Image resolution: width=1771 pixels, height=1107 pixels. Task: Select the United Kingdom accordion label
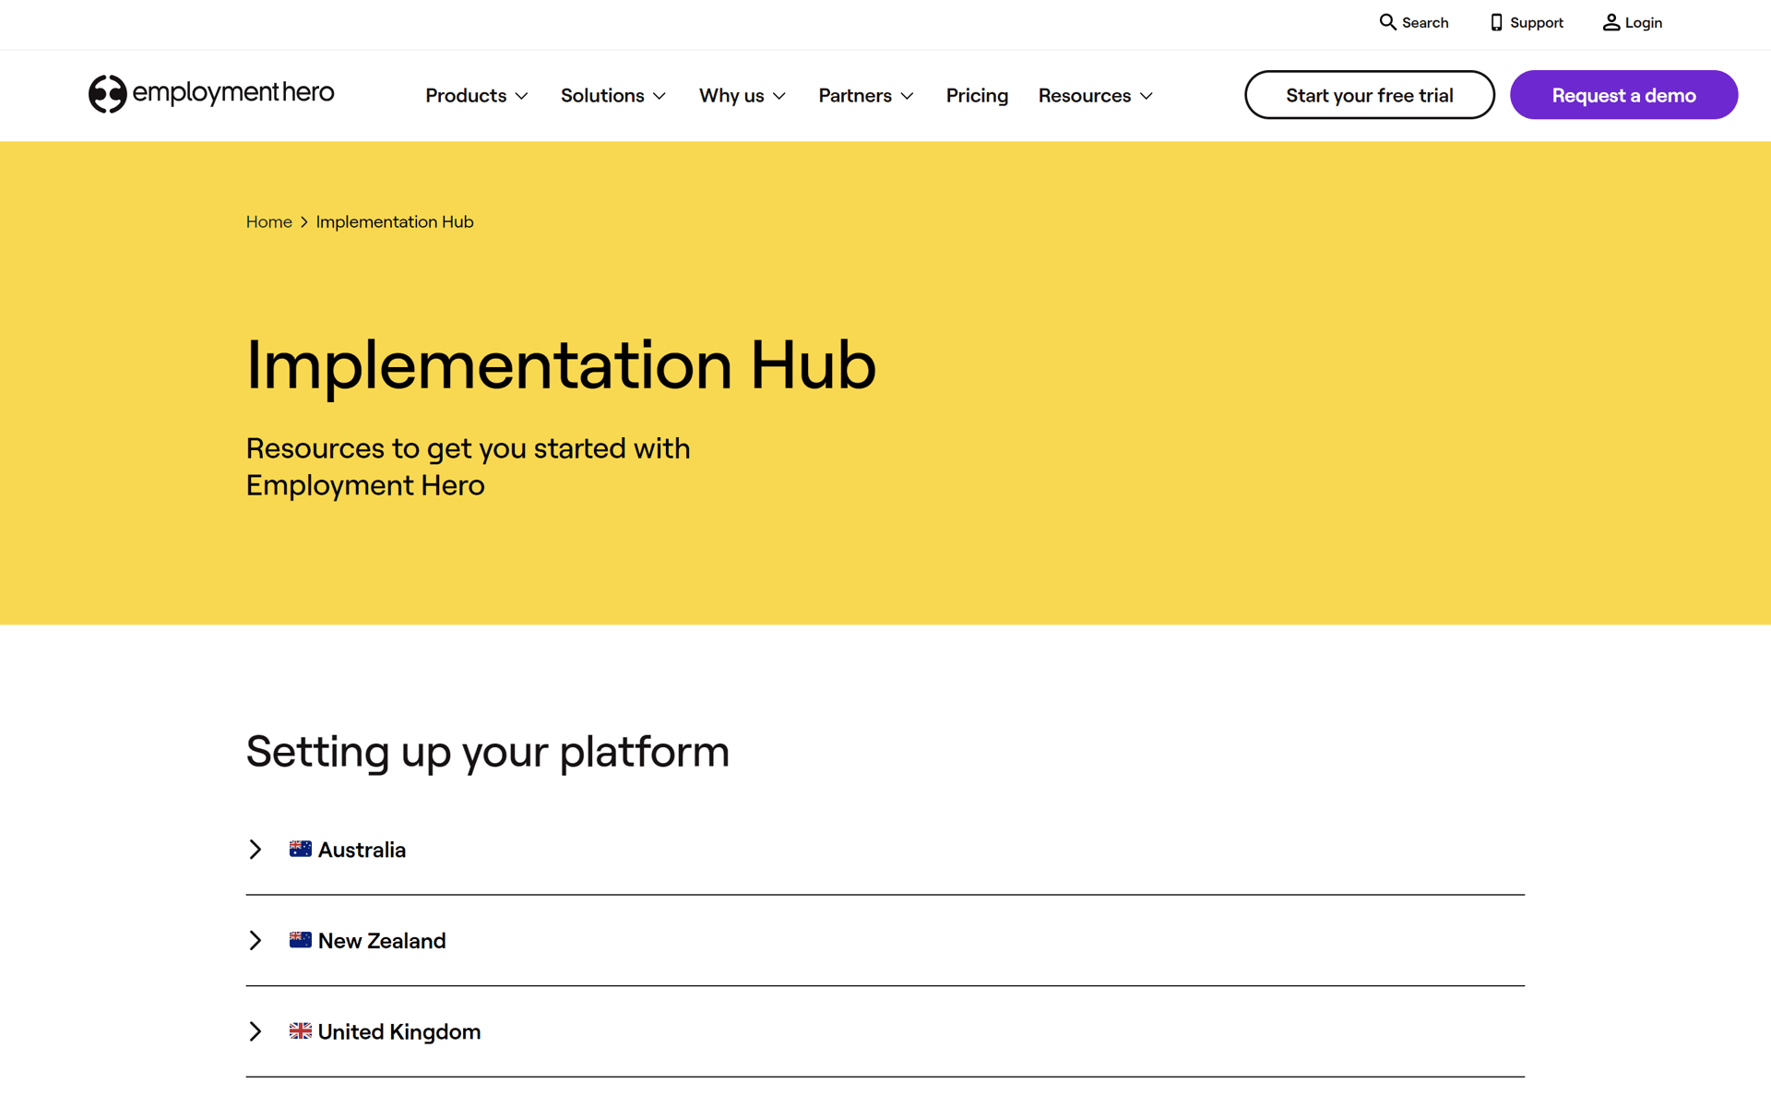click(x=399, y=1031)
